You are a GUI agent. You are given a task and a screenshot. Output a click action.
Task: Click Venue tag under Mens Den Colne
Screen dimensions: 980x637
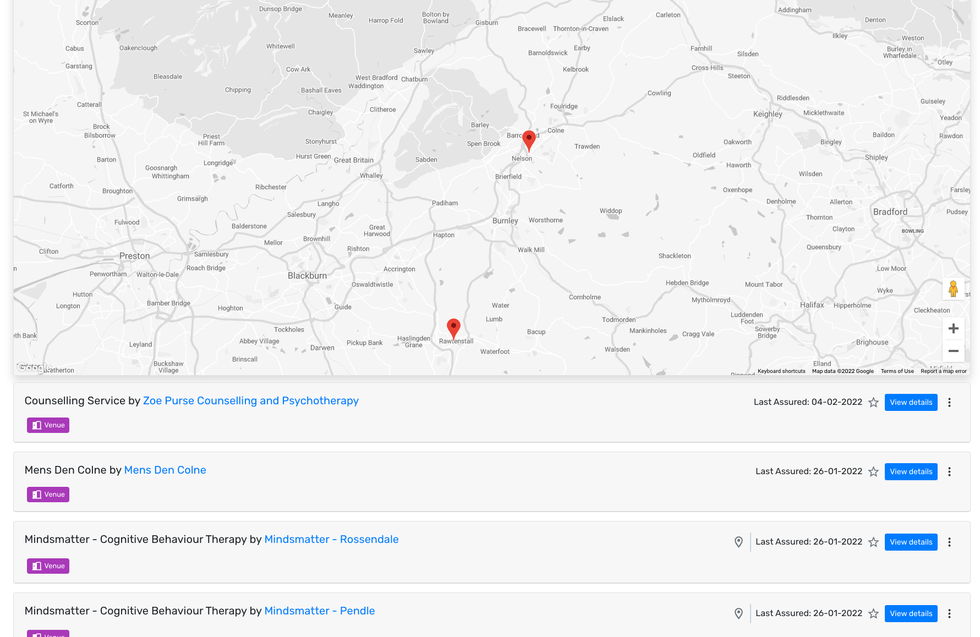pyautogui.click(x=48, y=495)
